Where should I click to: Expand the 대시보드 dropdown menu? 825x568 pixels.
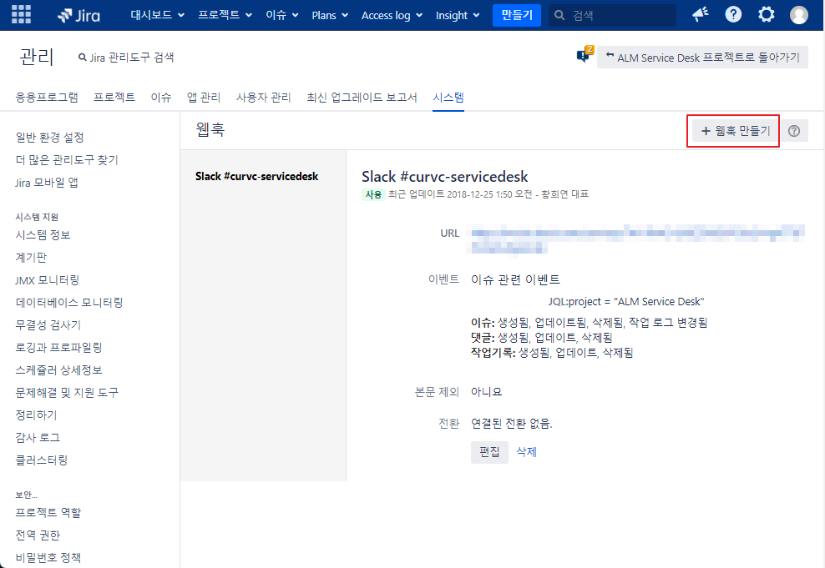pos(157,15)
